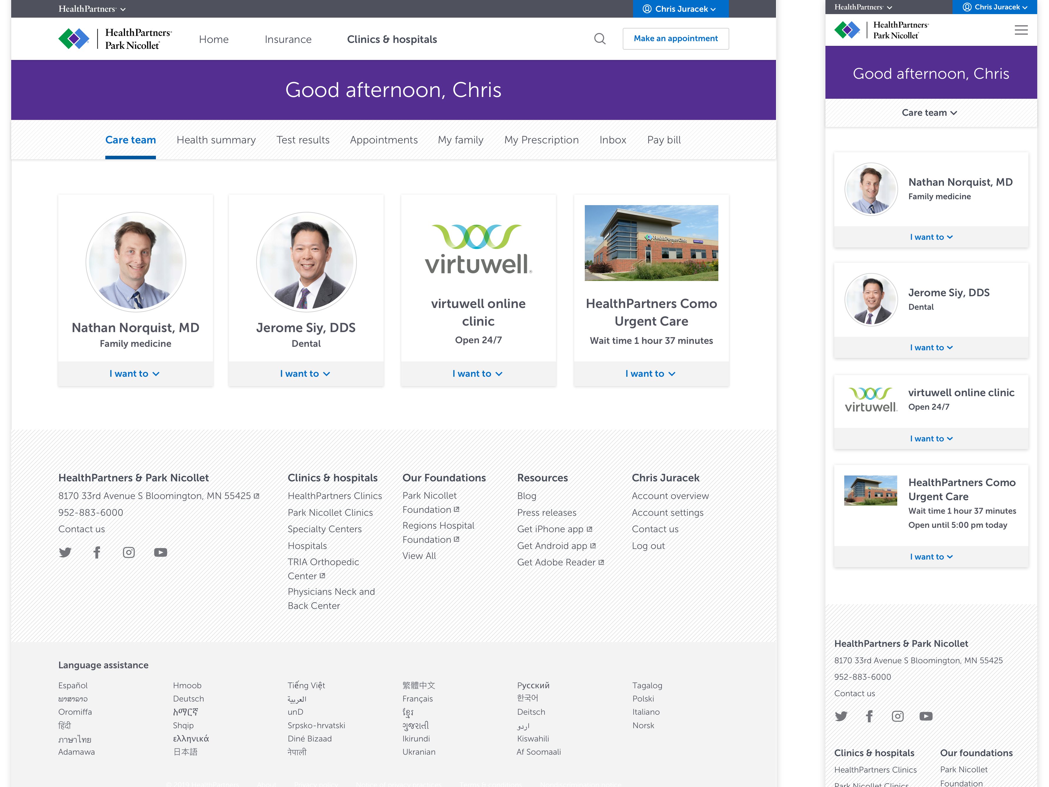Click the Make an appointment button
Image resolution: width=1049 pixels, height=787 pixels.
tap(675, 39)
